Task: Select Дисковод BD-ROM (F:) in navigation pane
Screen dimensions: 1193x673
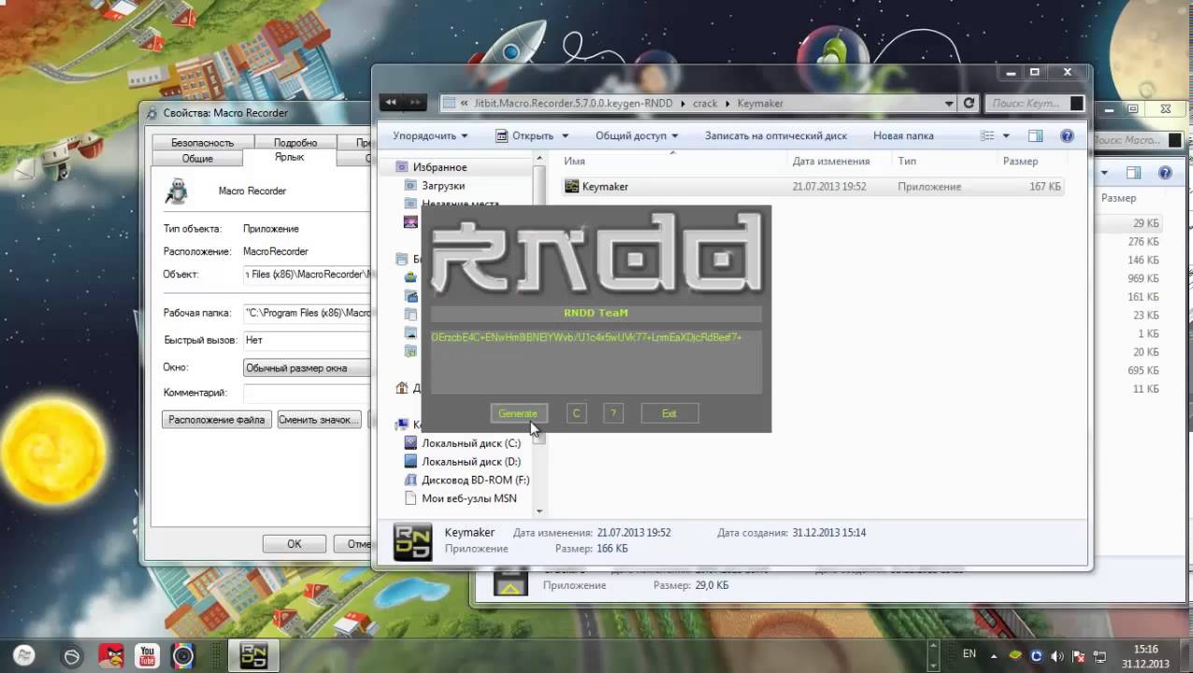Action: click(475, 480)
